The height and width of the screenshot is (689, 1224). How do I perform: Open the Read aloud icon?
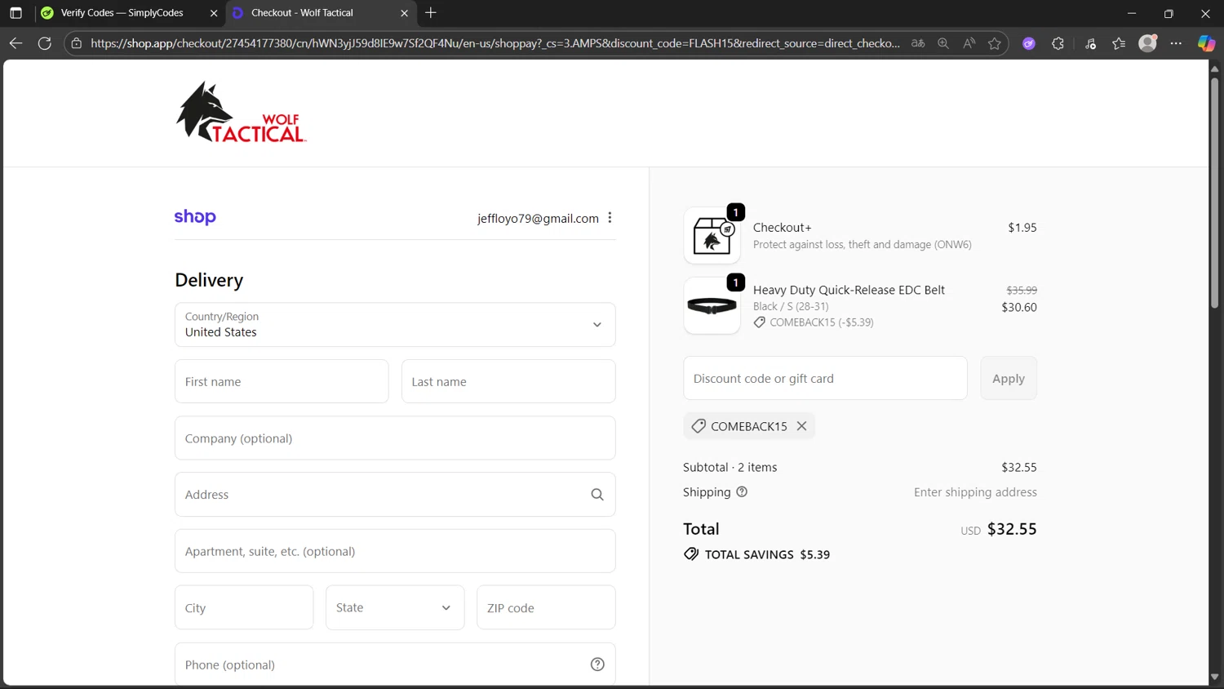point(969,43)
